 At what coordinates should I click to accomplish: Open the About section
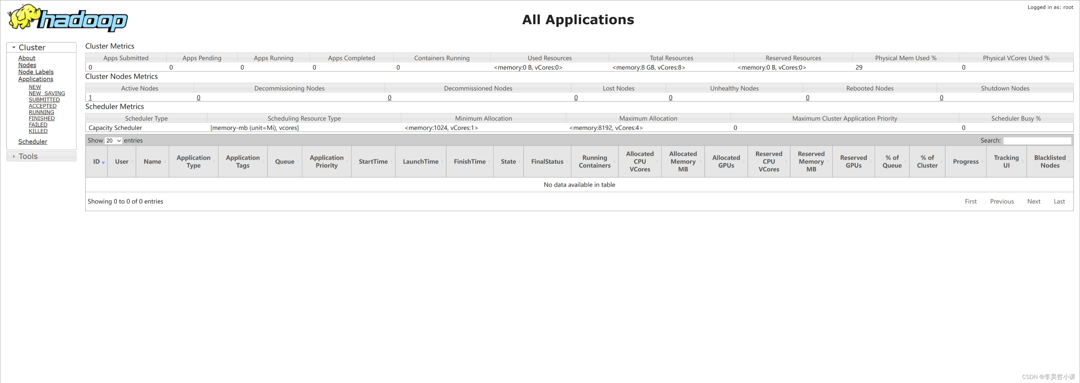[26, 58]
